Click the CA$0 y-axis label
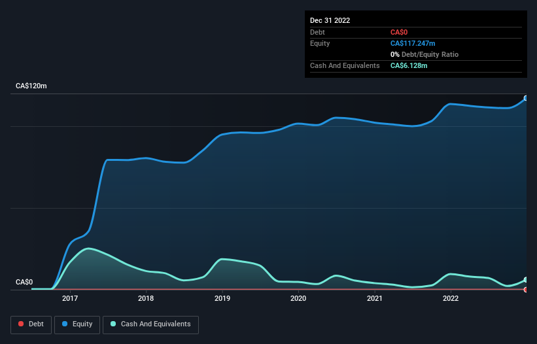The image size is (537, 344). pos(24,282)
